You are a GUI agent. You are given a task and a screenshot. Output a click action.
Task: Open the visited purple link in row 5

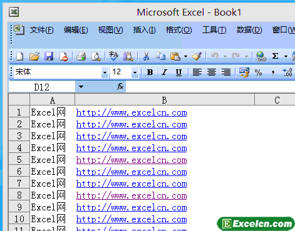(132, 160)
